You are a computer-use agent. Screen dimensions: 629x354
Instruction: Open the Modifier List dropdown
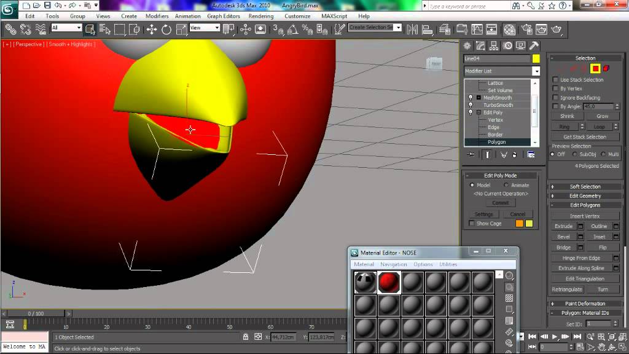tap(536, 71)
